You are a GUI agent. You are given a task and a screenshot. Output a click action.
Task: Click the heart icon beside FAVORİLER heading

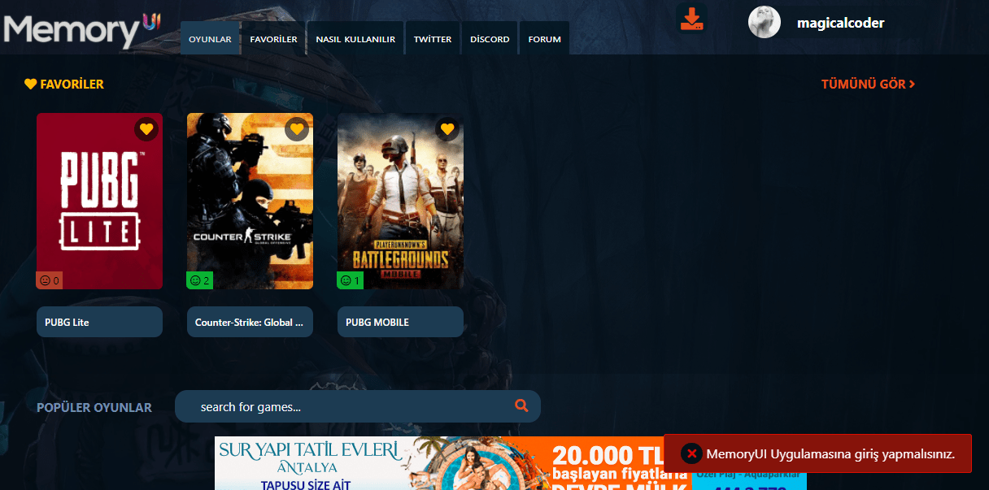[x=31, y=84]
